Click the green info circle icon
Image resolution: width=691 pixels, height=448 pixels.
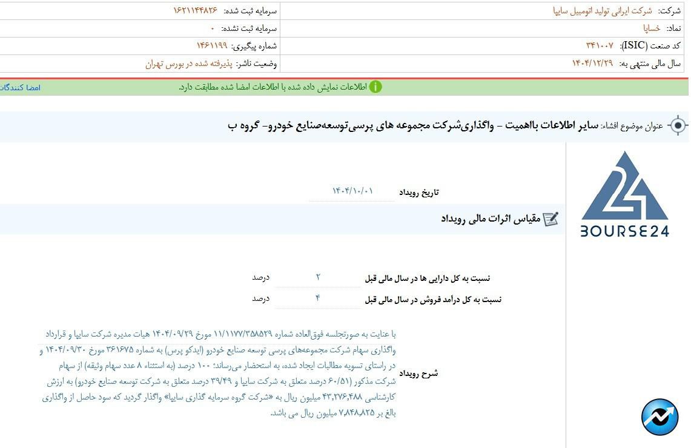(375, 87)
